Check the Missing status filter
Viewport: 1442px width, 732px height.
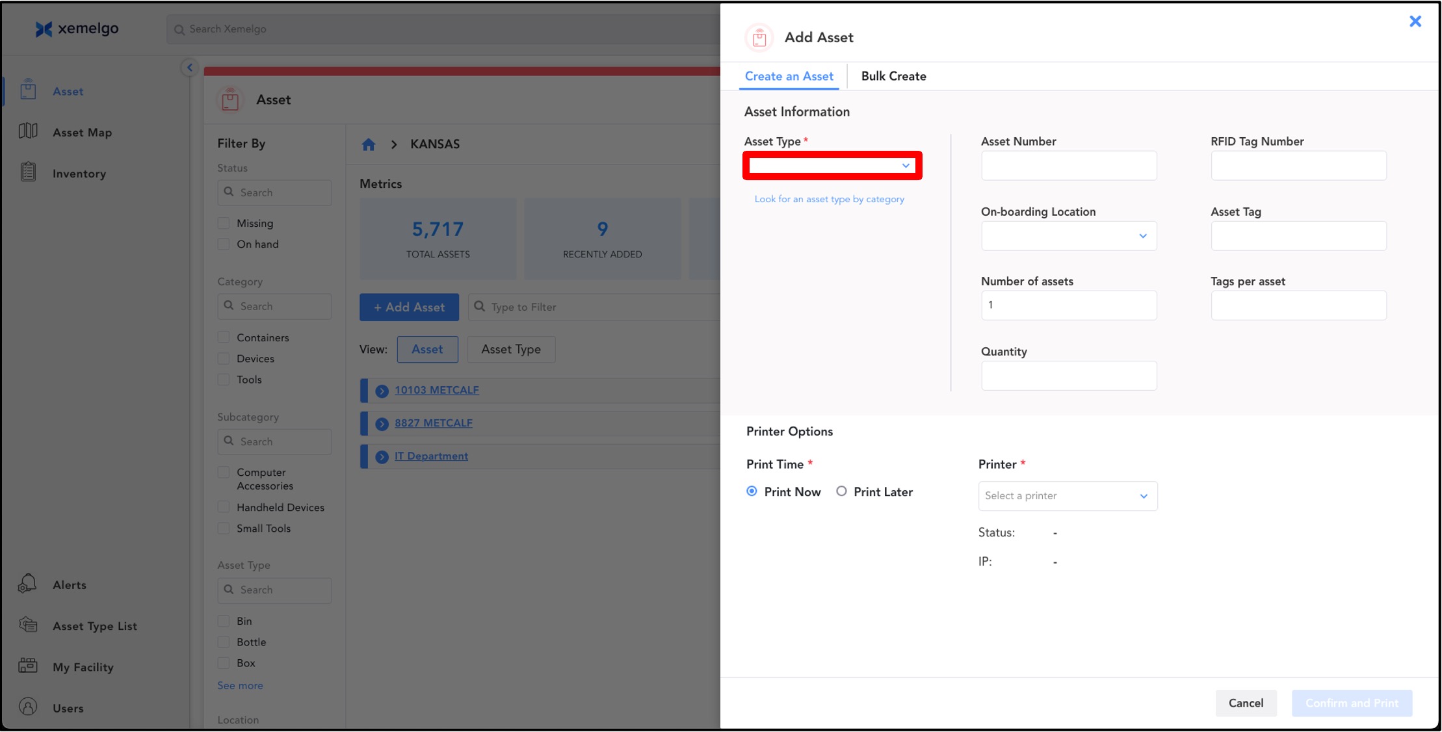coord(224,223)
